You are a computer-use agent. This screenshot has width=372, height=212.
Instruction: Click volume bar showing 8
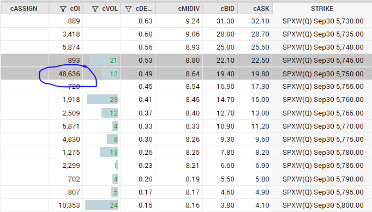coord(112,139)
